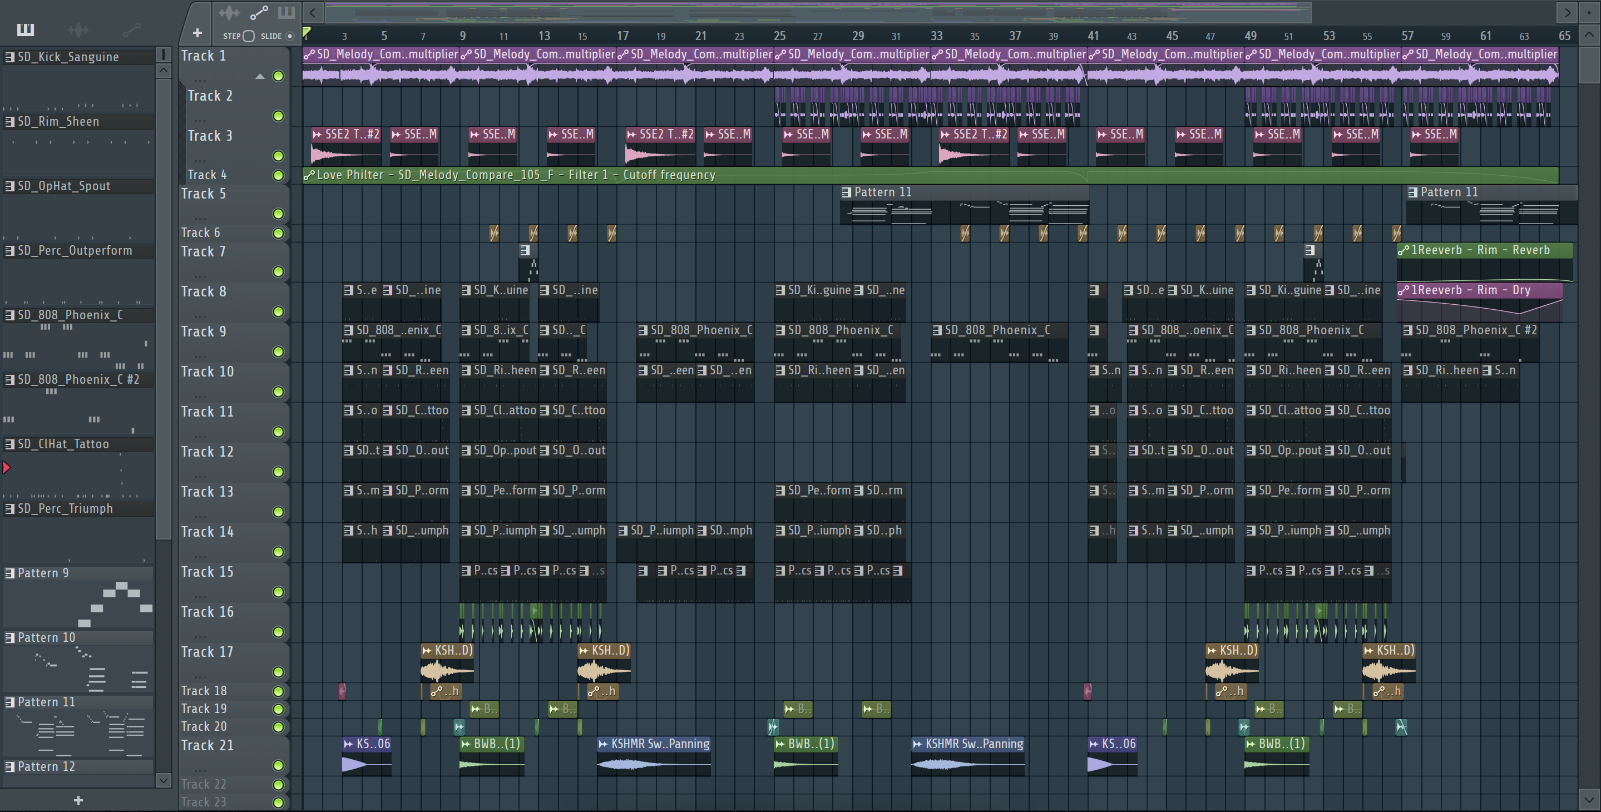Mute Track 8 with green LED
Image resolution: width=1601 pixels, height=812 pixels.
279,312
